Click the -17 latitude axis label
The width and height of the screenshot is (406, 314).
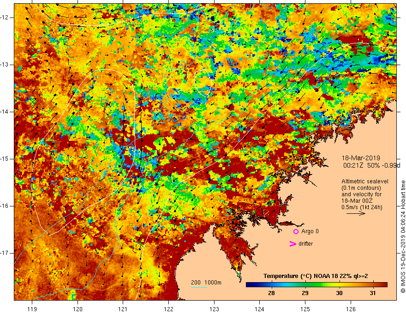[x=5, y=253]
